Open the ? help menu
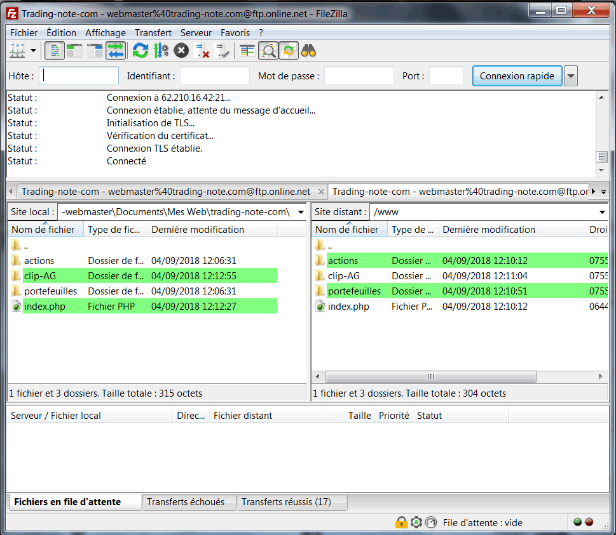Viewport: 616px width, 535px height. [x=261, y=33]
